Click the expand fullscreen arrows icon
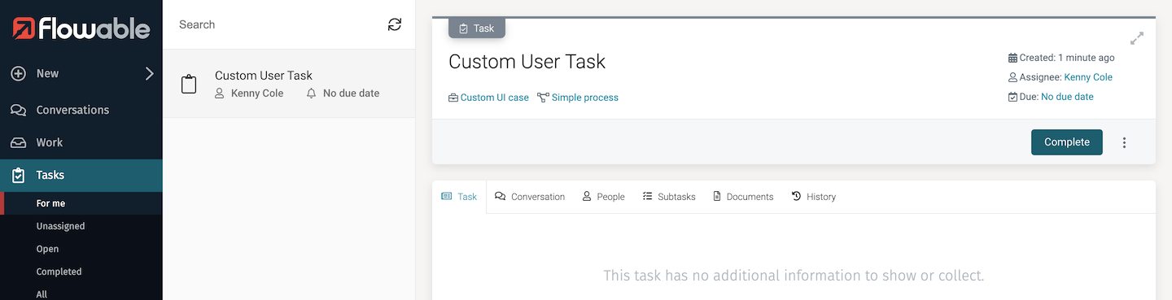Screen dimensions: 1172x300 pyautogui.click(x=1137, y=38)
